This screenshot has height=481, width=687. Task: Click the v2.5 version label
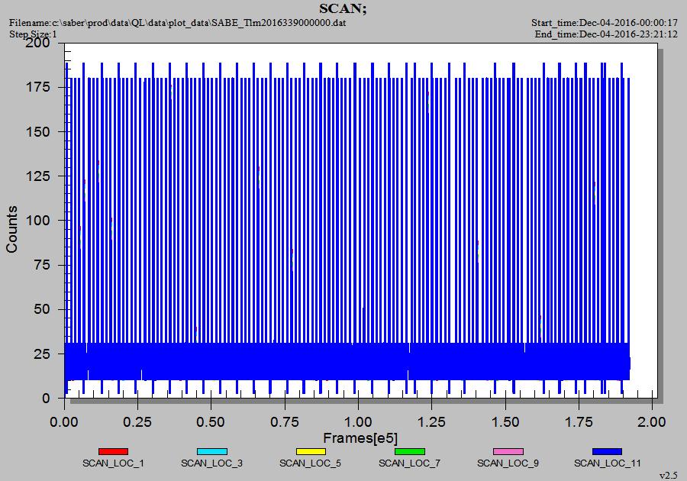tap(669, 476)
